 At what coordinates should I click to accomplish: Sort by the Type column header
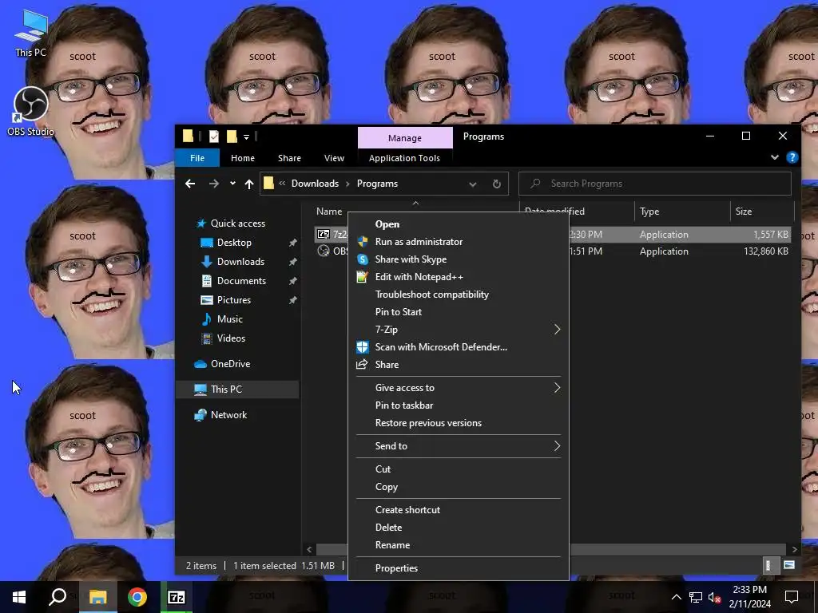[x=649, y=211]
